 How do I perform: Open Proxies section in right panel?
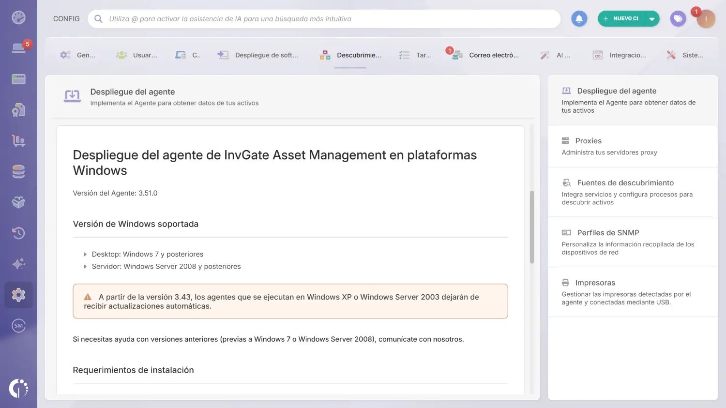tap(633, 146)
